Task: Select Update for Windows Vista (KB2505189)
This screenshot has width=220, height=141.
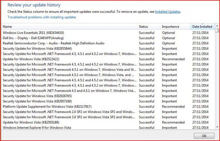Action: [x=108, y=122]
